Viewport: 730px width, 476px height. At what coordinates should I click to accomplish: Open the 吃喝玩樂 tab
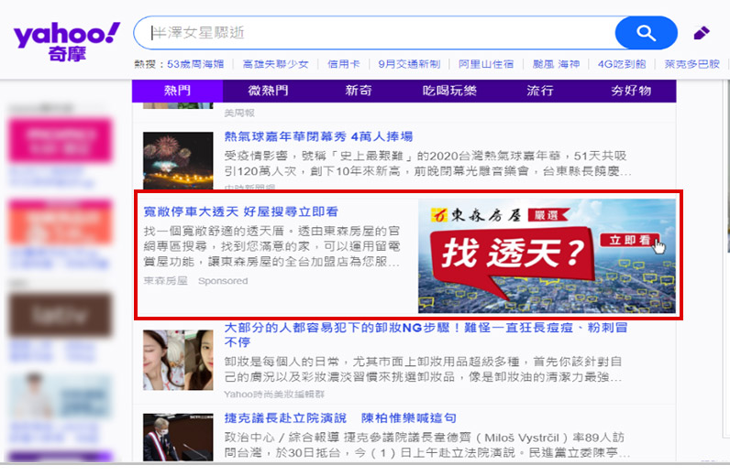(449, 91)
